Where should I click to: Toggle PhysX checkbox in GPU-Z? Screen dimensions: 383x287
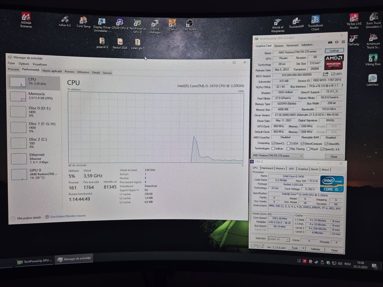[x=308, y=149]
